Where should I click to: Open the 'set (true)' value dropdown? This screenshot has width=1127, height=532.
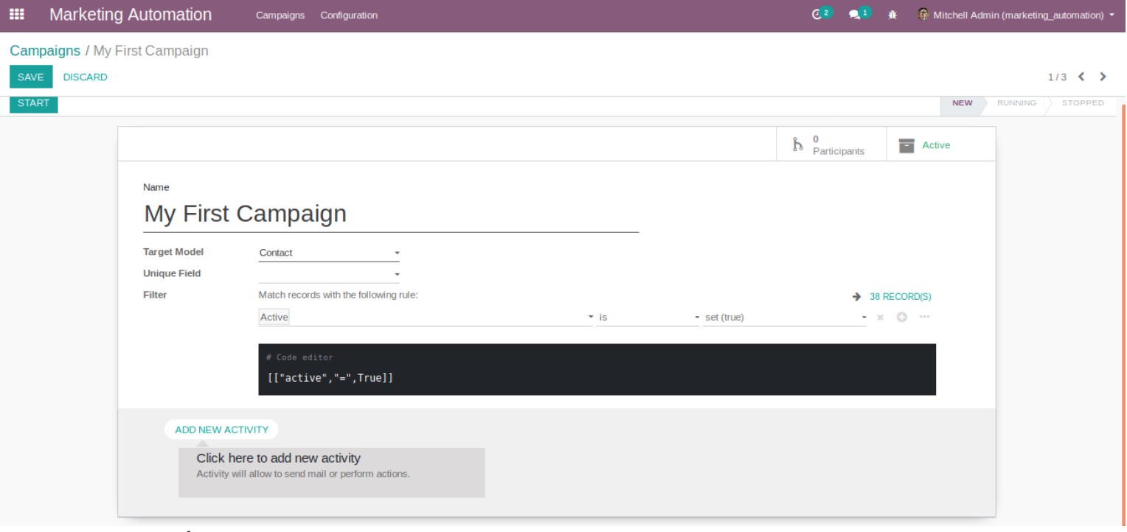pos(786,317)
